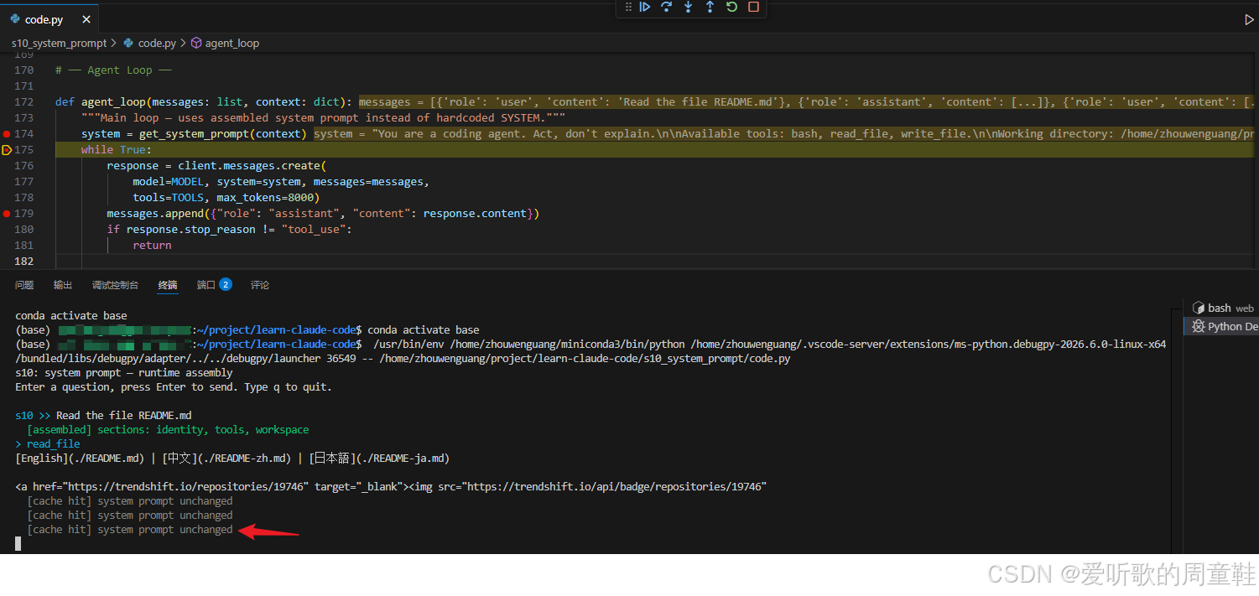
Task: Switch to the 输出 panel tab
Action: tap(63, 285)
